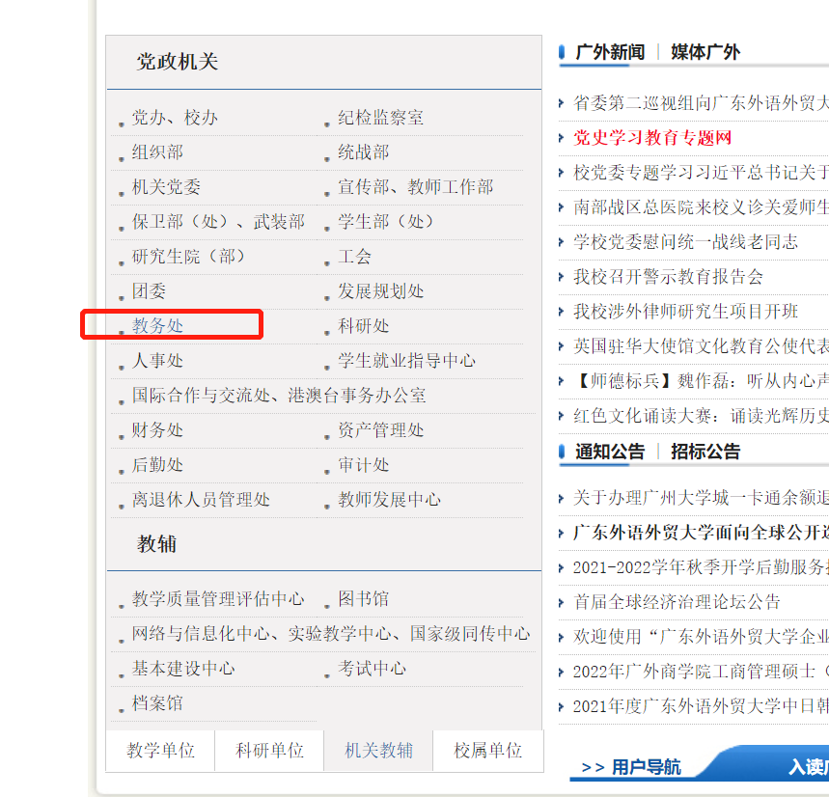The height and width of the screenshot is (797, 829).
Task: Open the 统战部 link
Action: (x=364, y=152)
